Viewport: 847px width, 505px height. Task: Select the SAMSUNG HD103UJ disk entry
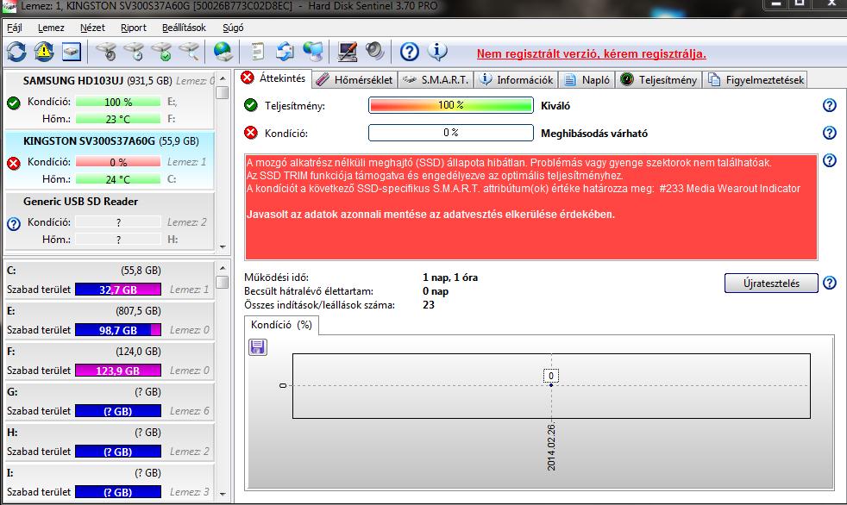(110, 100)
